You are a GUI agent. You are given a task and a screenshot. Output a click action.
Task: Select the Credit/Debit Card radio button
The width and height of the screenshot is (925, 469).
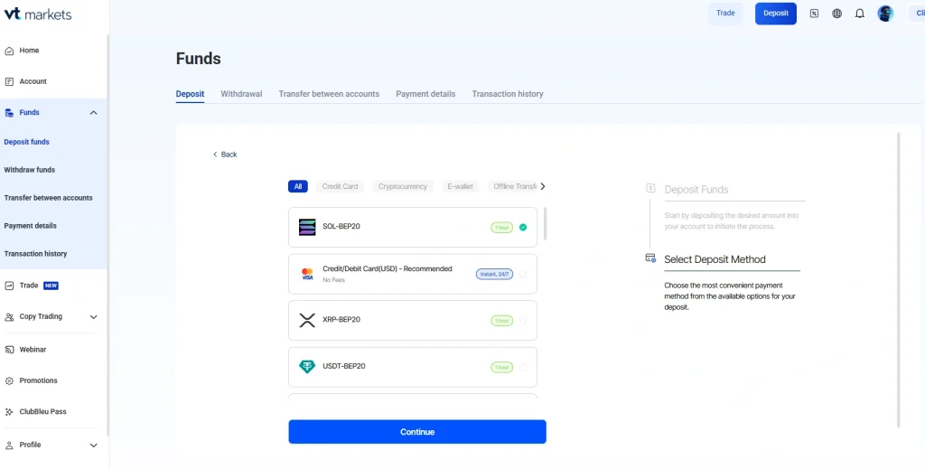[x=523, y=274]
